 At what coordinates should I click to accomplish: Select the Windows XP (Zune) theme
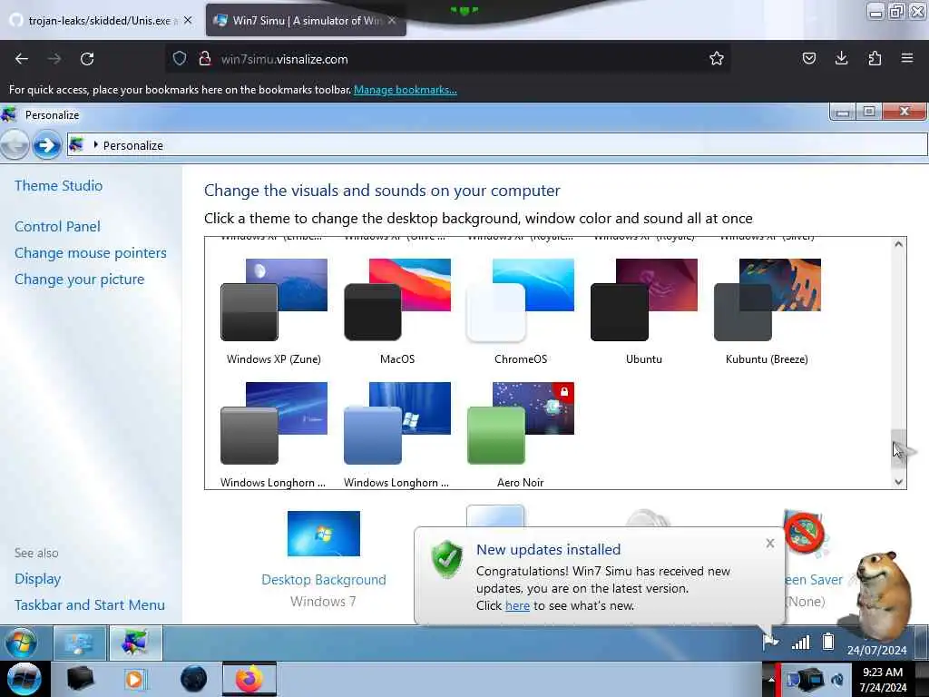point(274,311)
